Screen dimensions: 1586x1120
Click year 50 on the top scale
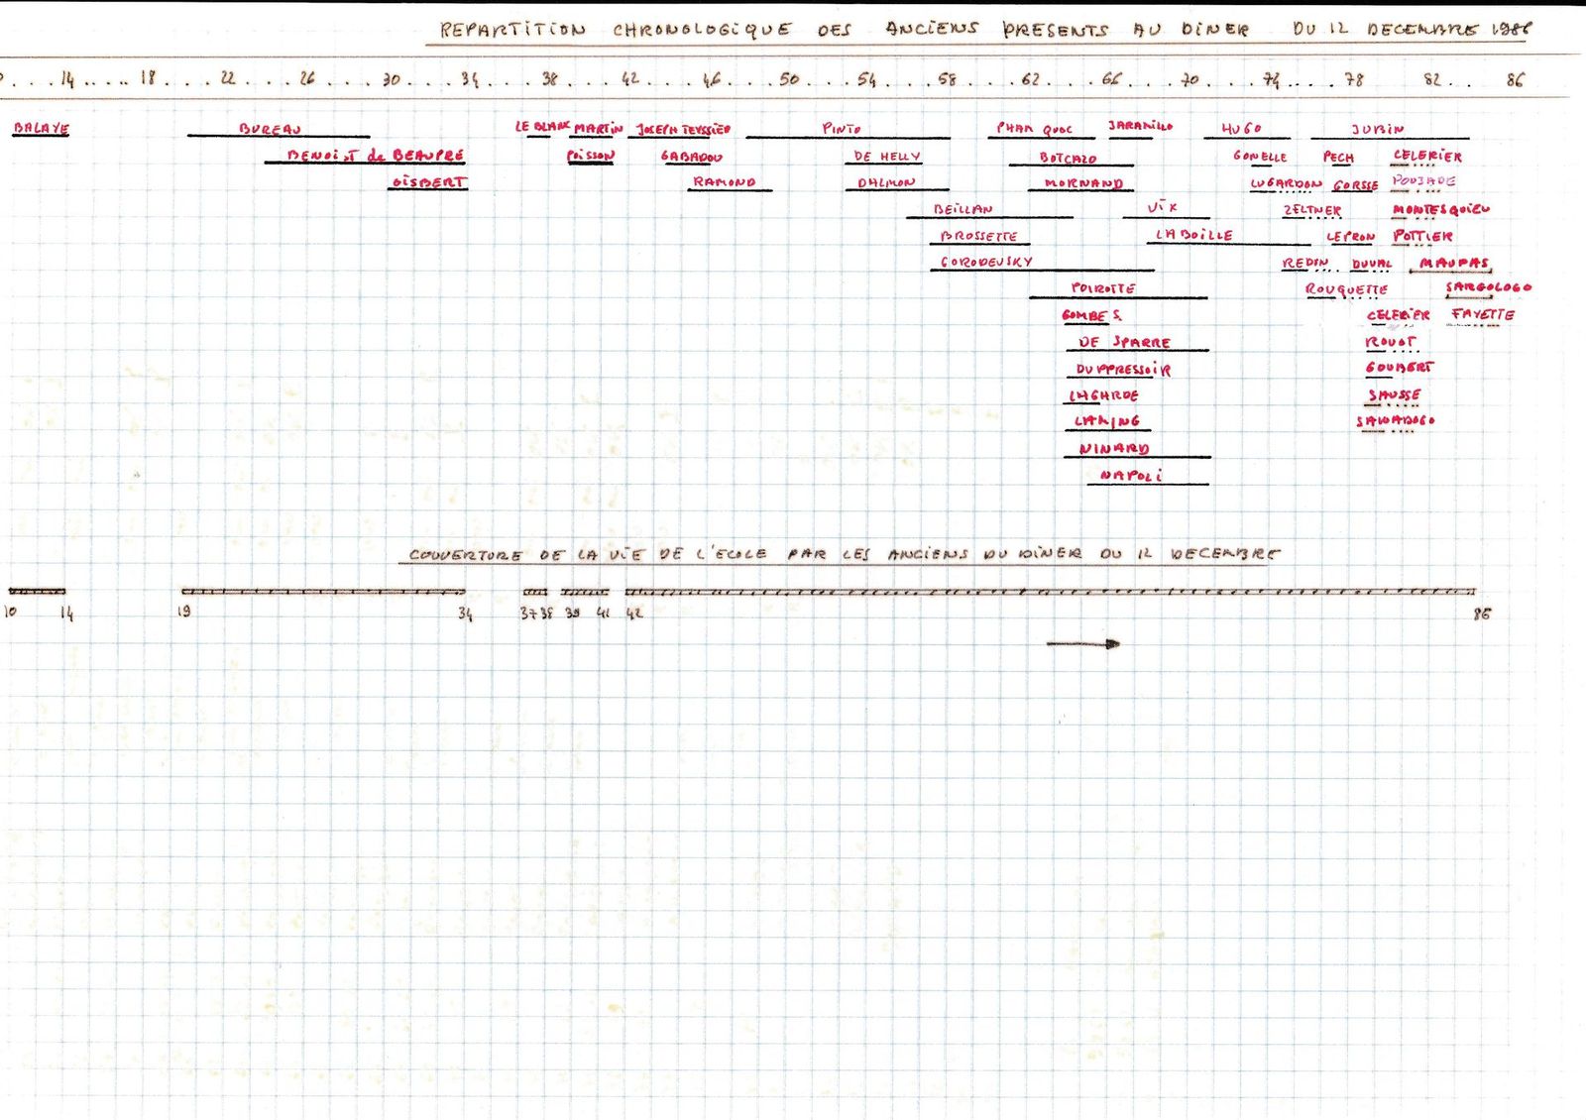pyautogui.click(x=789, y=79)
